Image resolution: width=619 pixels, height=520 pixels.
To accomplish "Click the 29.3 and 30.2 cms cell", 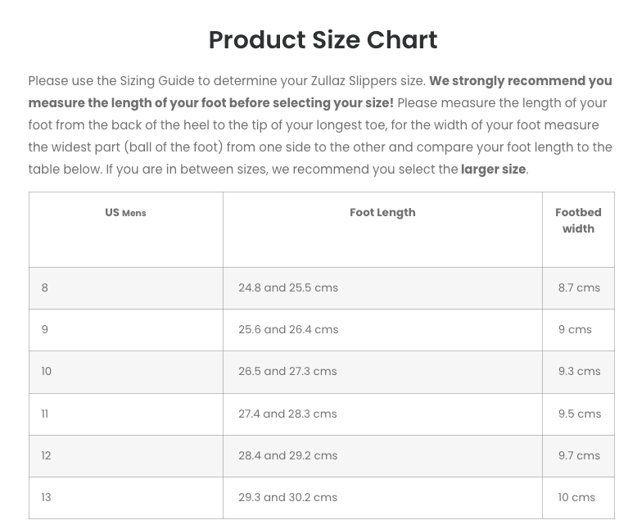I will coord(287,498).
